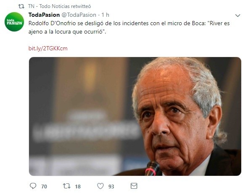
Task: Open the TN - Todo Noticias retwitteó link
Action: point(60,6)
